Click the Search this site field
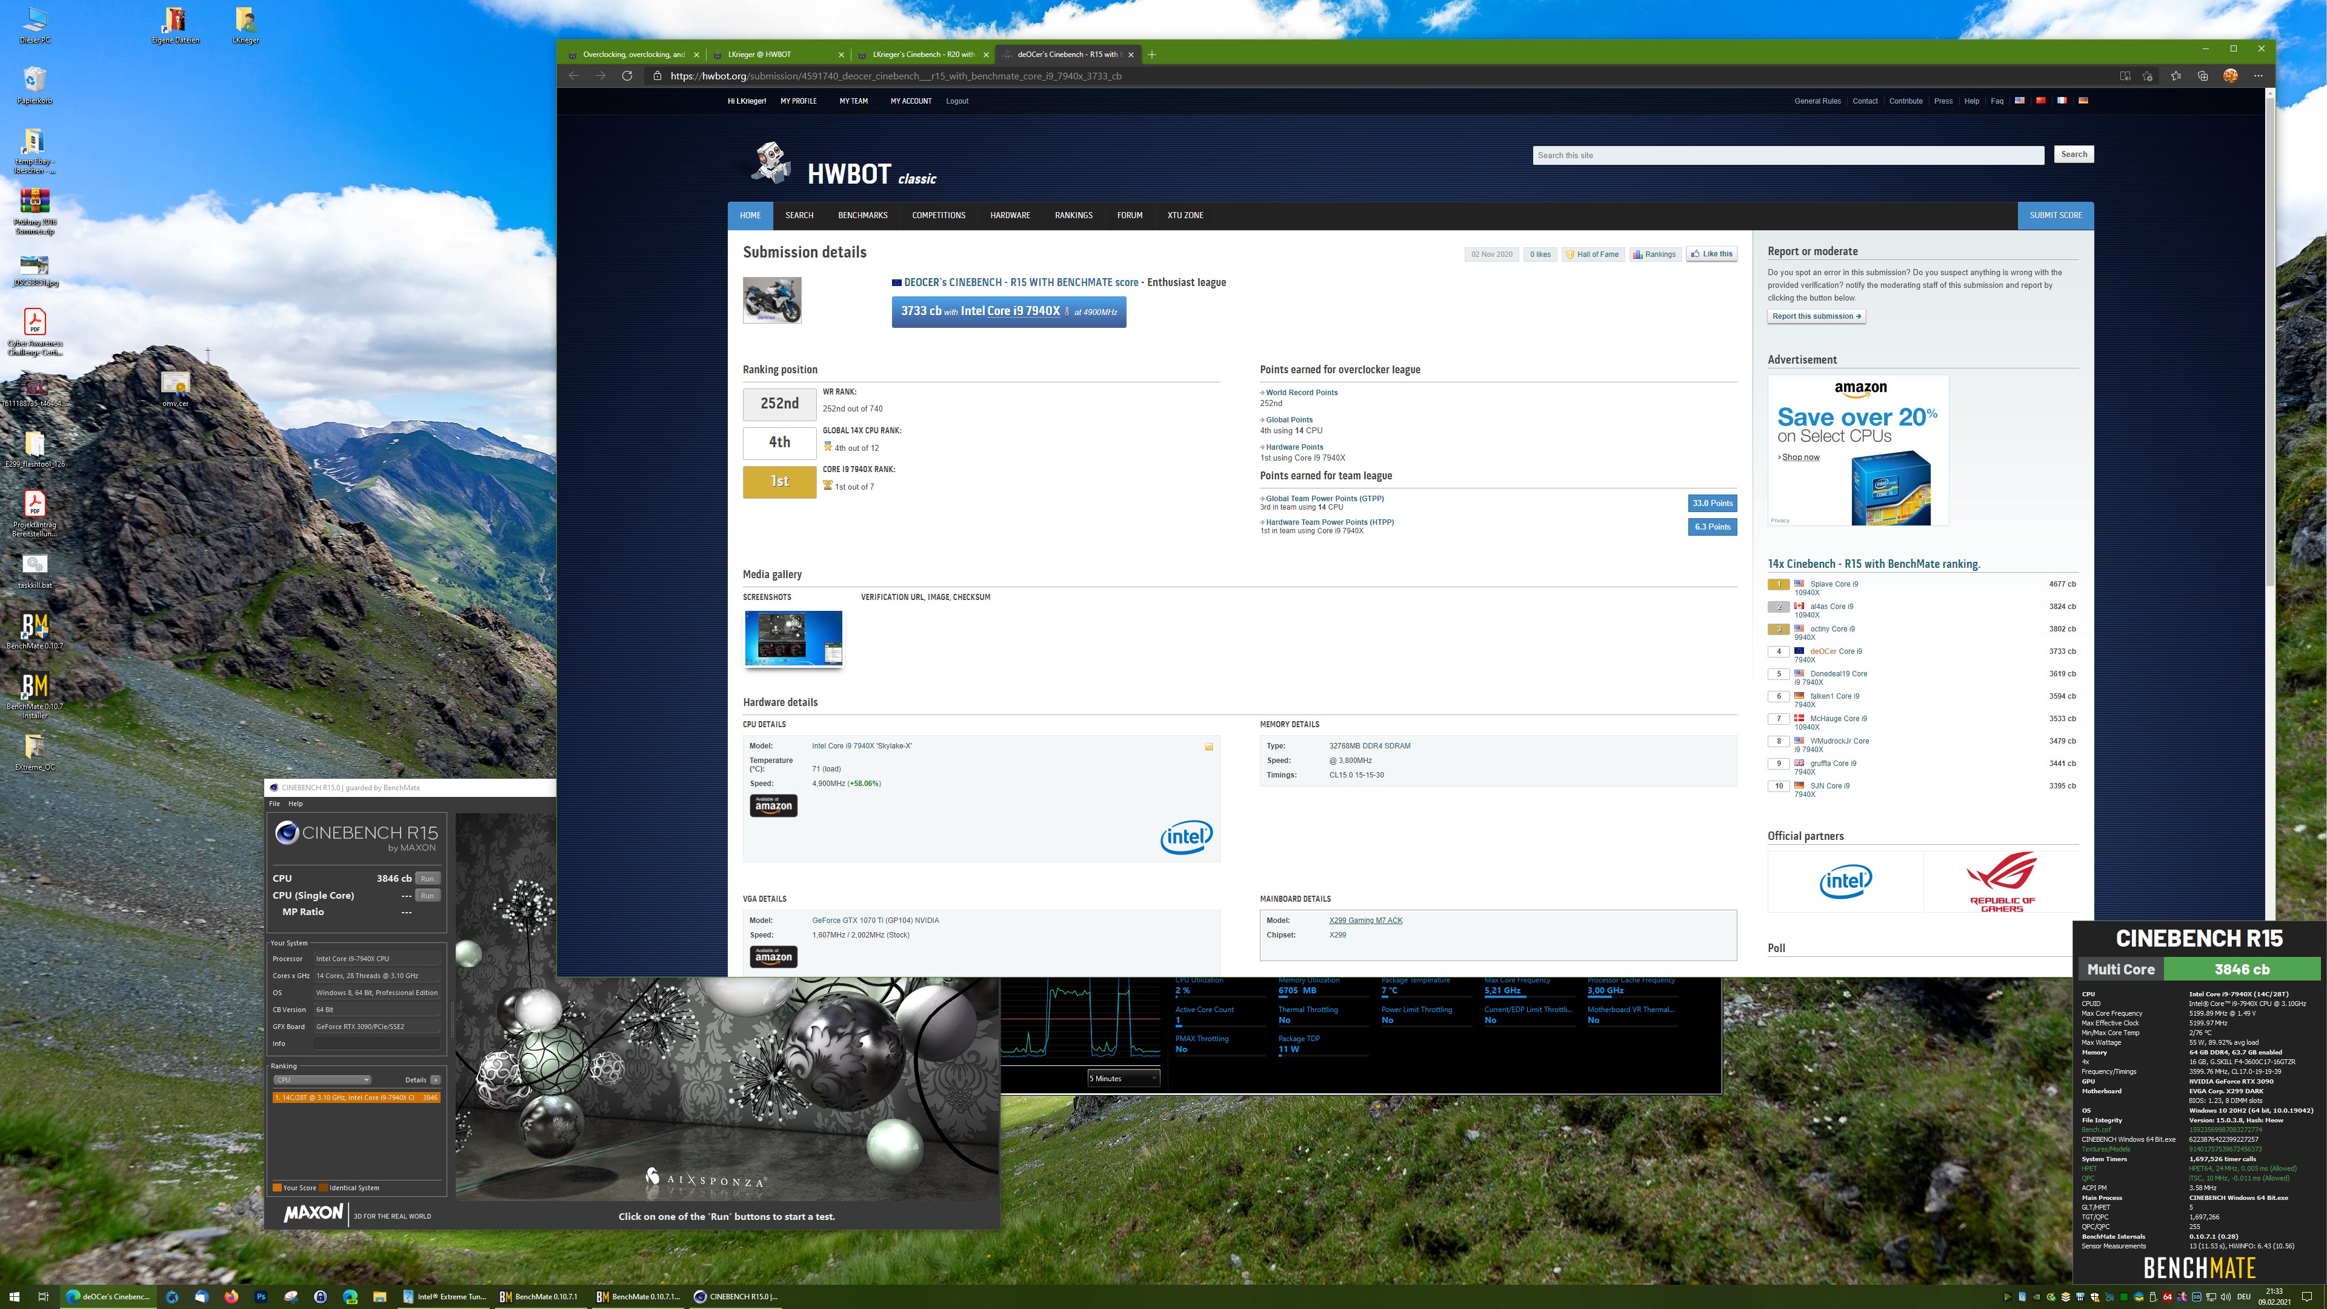 1788,155
